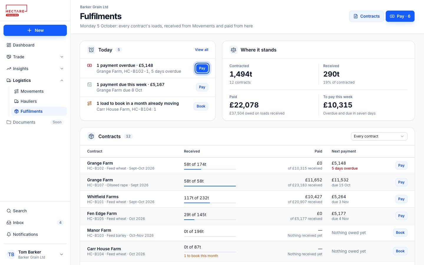Click the blue New button
The width and height of the screenshot is (424, 265).
tap(35, 30)
